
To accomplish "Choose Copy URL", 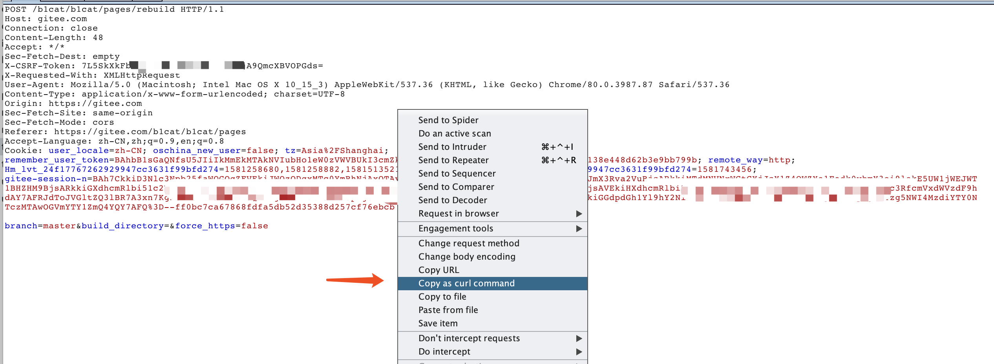I will (492, 270).
